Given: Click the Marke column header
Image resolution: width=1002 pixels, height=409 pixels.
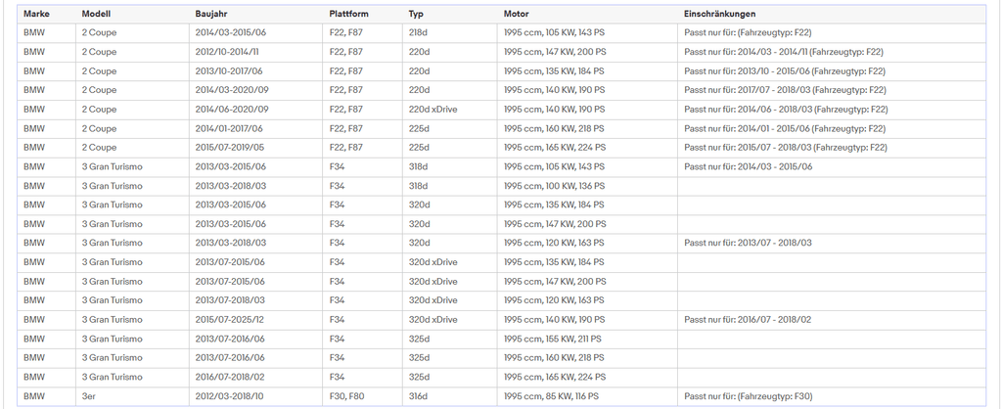Looking at the screenshot, I should coord(36,14).
